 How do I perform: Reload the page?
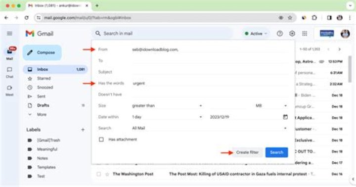pyautogui.click(x=27, y=18)
